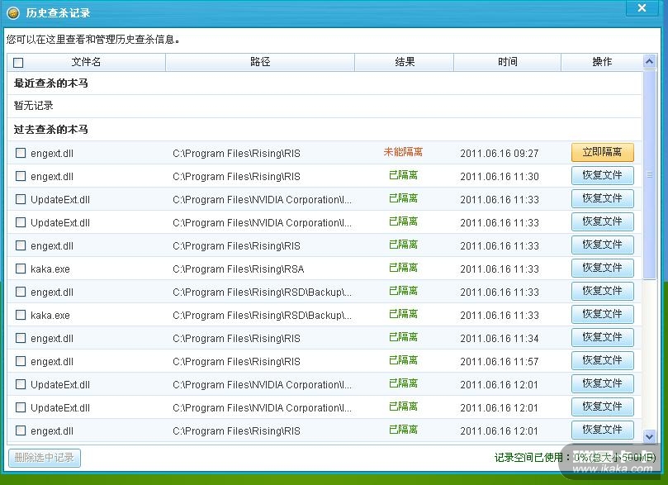Image resolution: width=668 pixels, height=485 pixels.
Task: Click path C:\Program Files\Rising\RSA
Action: tap(239, 269)
